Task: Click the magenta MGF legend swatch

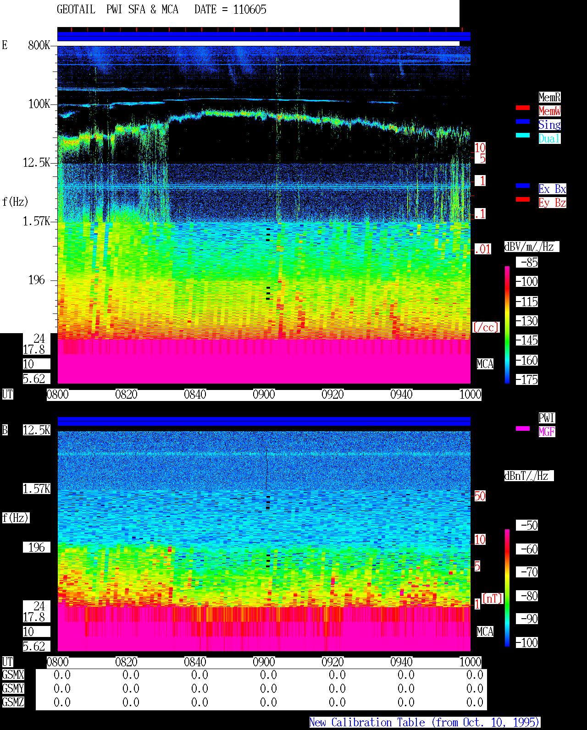Action: point(523,428)
